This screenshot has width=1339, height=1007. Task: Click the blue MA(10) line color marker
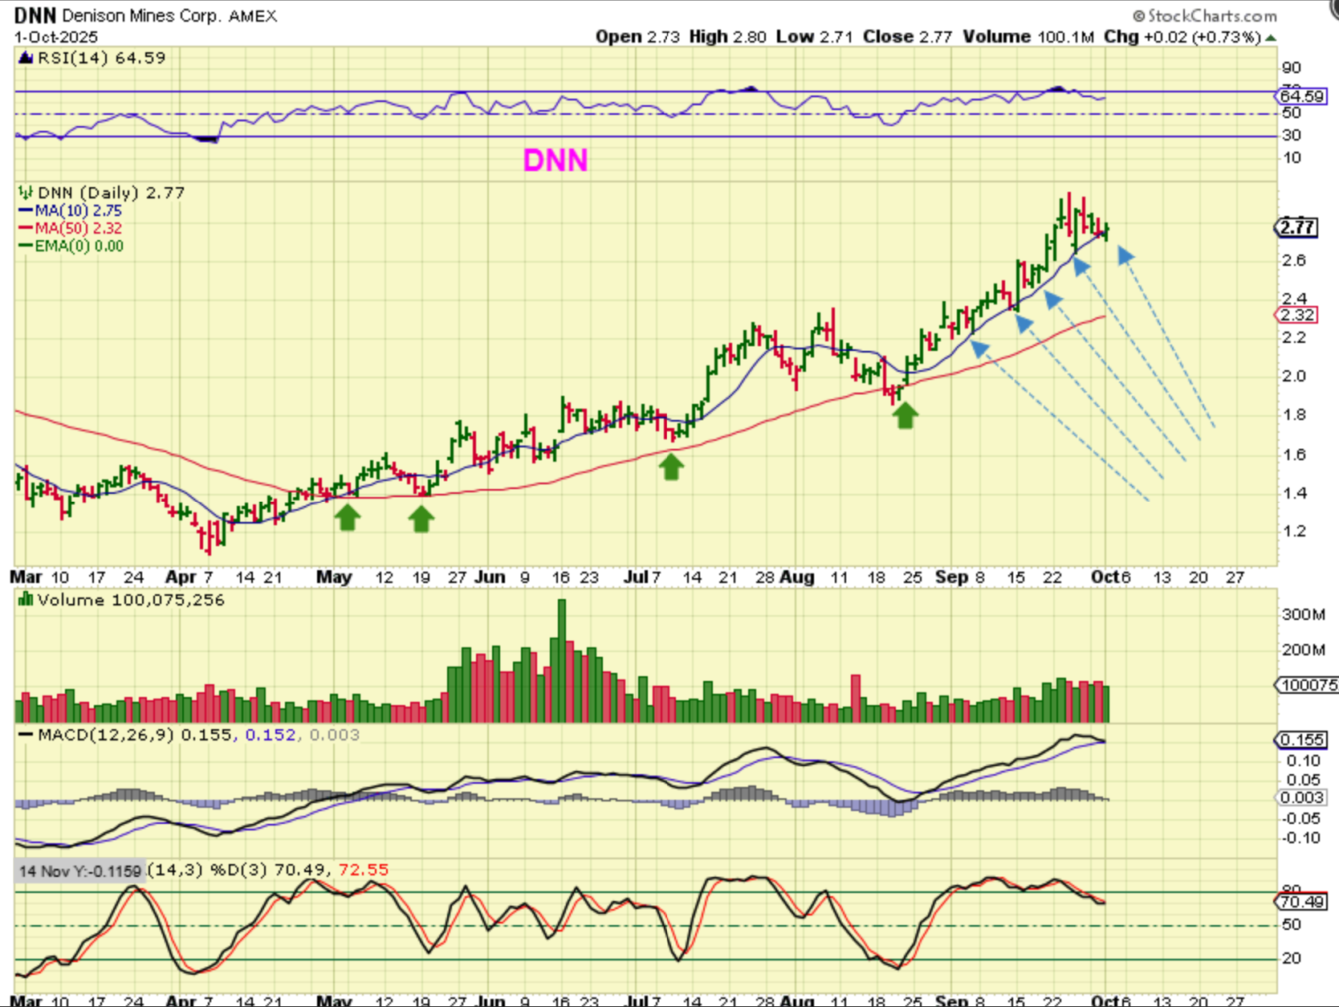(26, 210)
